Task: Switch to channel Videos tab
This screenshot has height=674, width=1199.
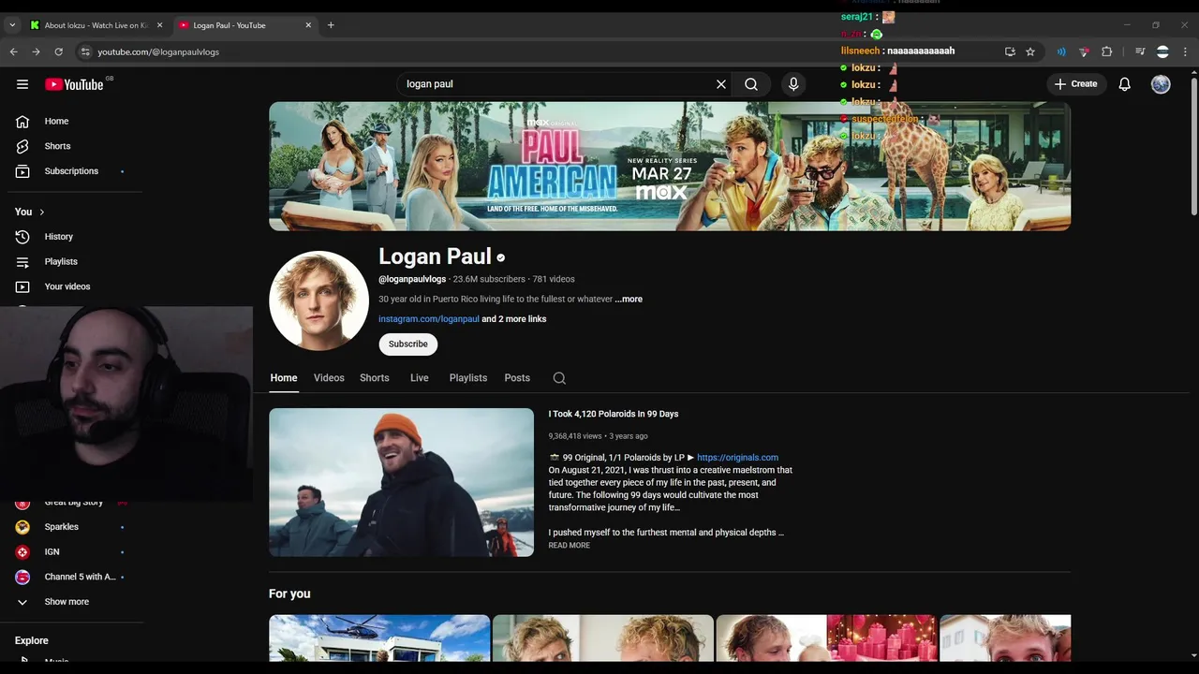Action: click(329, 378)
